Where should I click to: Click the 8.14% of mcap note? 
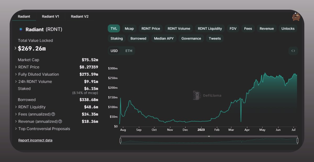pyautogui.click(x=85, y=93)
